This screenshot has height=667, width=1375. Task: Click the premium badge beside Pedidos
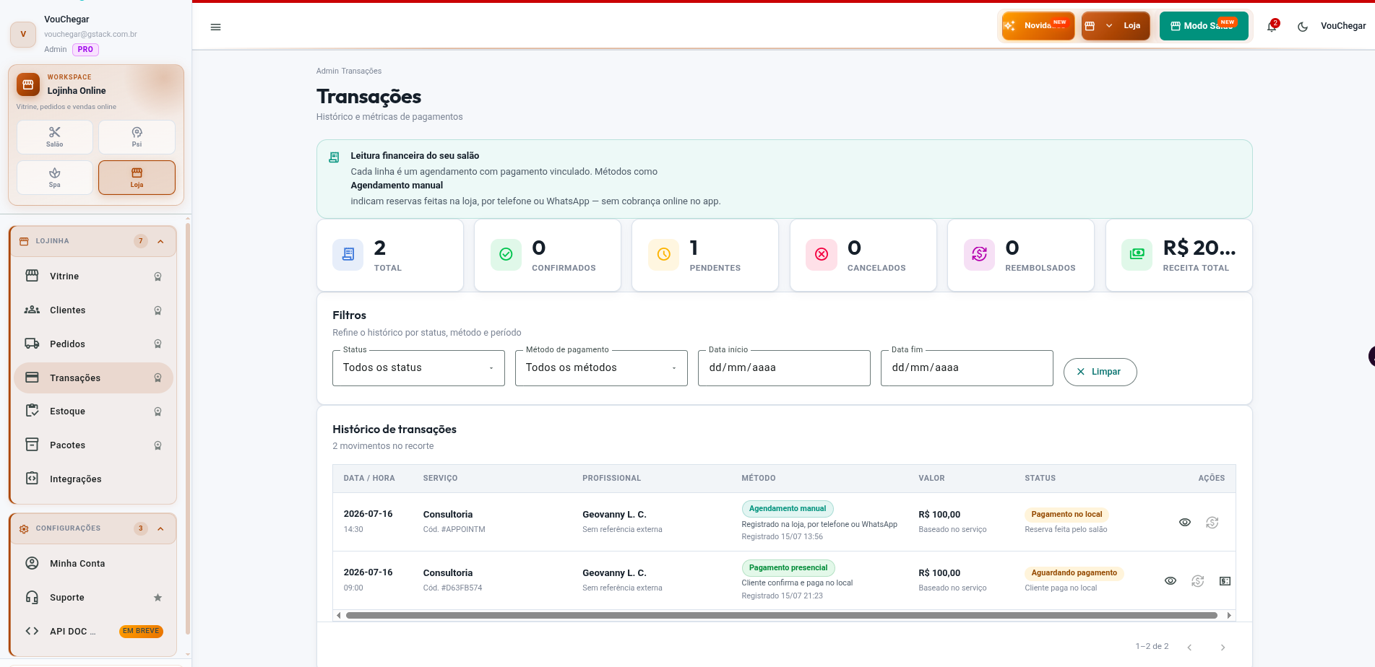(158, 344)
